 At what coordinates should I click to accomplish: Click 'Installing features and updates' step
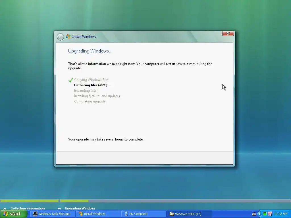tap(97, 96)
